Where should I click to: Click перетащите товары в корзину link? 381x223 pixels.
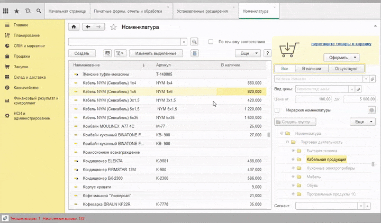(341, 44)
